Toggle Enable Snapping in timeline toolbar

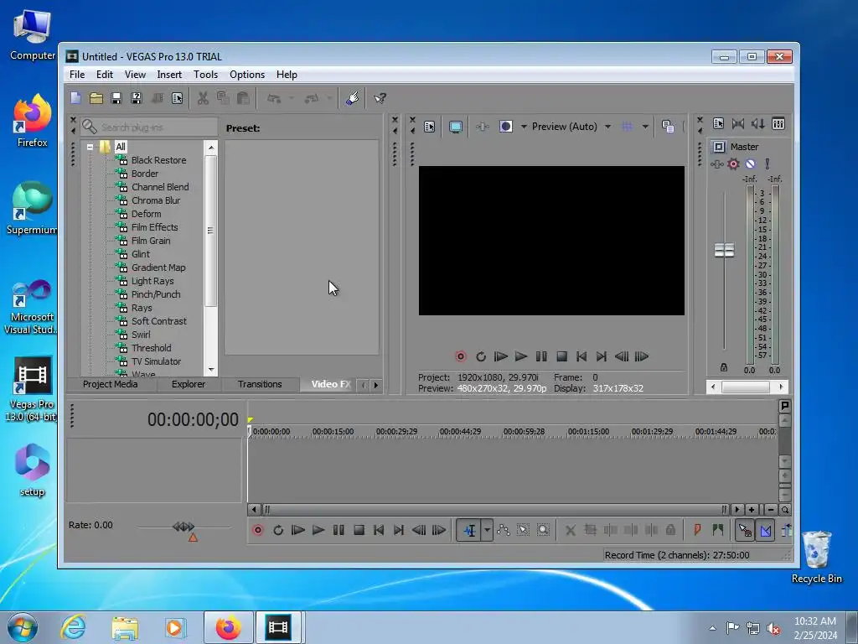tap(745, 530)
